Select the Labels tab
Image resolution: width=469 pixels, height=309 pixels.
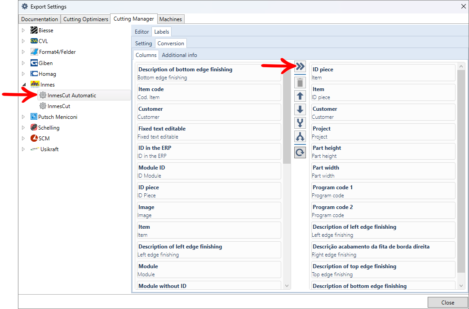click(x=162, y=32)
